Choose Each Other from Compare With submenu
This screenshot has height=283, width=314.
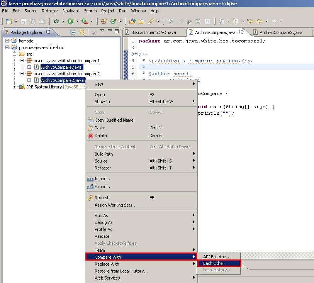click(x=219, y=263)
